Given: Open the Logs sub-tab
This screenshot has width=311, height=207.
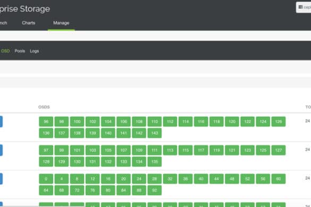Looking at the screenshot, I should coord(35,51).
